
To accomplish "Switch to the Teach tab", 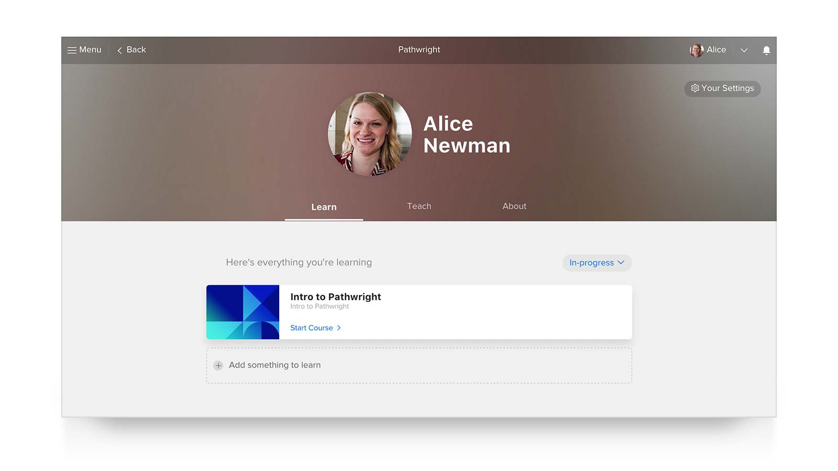I will 419,206.
